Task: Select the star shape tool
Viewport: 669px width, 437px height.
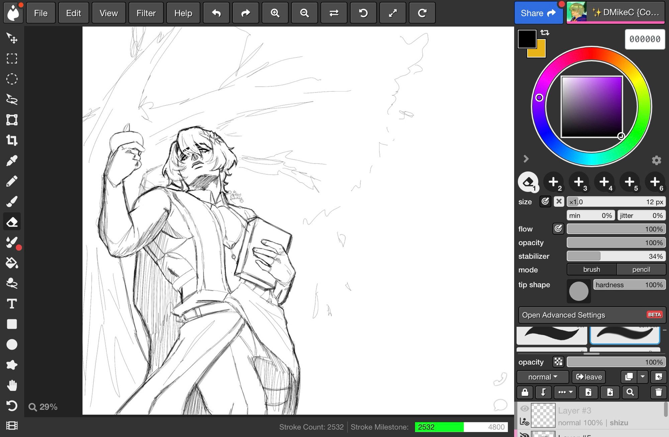Action: [x=12, y=365]
